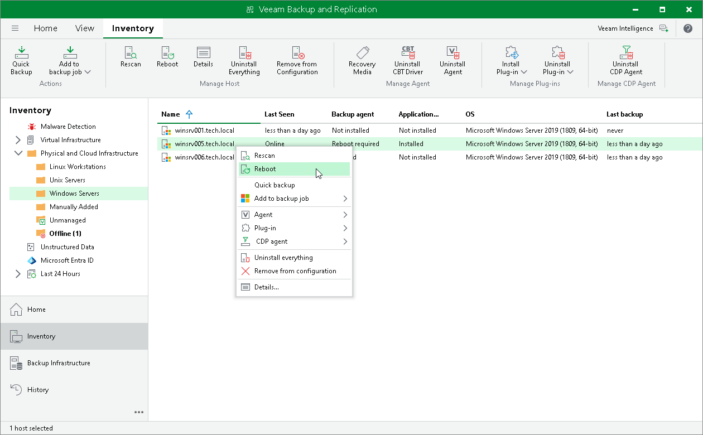This screenshot has height=435, width=703.
Task: Click the Inventory navigation pane button
Action: (x=74, y=336)
